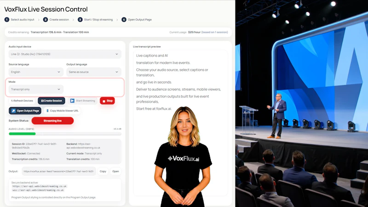Open the output URL
368x207 pixels.
tap(115, 171)
